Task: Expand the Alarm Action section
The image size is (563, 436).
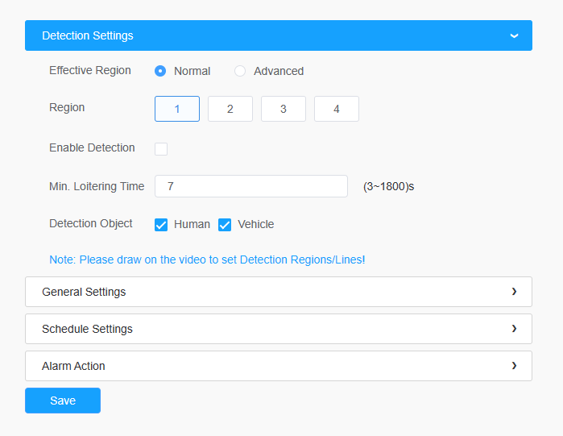Action: click(x=279, y=366)
